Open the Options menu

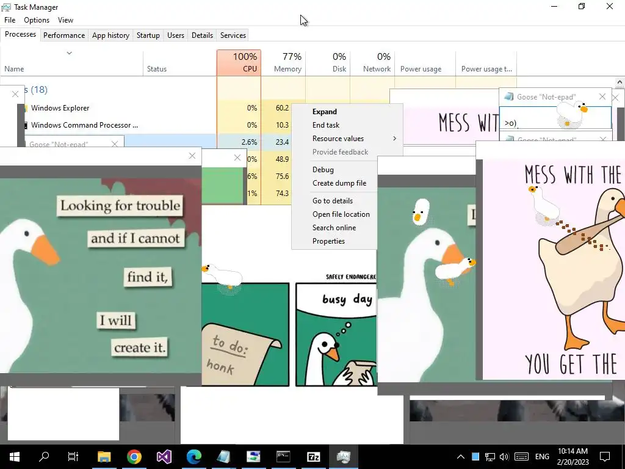pyautogui.click(x=37, y=20)
